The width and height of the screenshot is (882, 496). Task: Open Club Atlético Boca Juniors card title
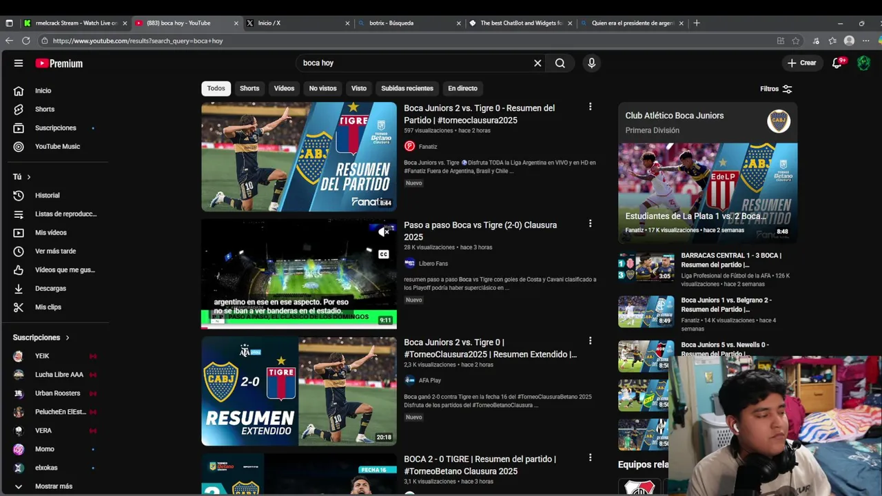click(675, 116)
